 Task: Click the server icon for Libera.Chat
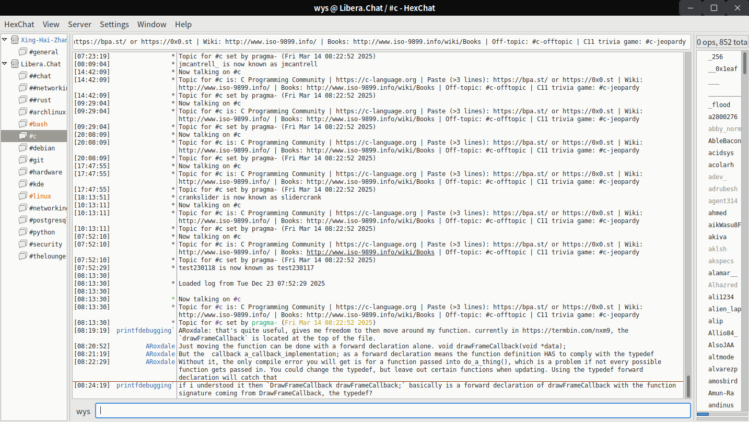(x=15, y=64)
